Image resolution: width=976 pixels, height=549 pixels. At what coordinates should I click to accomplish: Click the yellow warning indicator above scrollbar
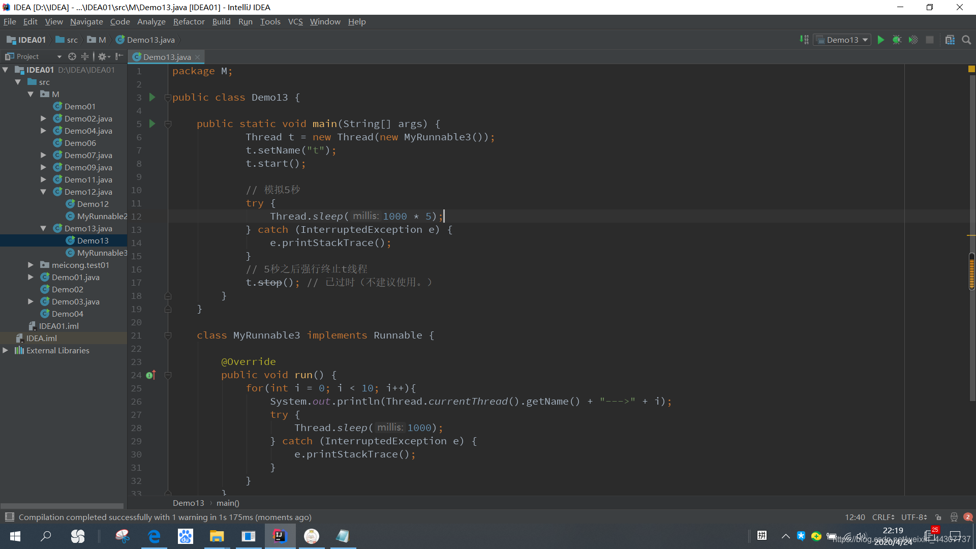point(971,69)
